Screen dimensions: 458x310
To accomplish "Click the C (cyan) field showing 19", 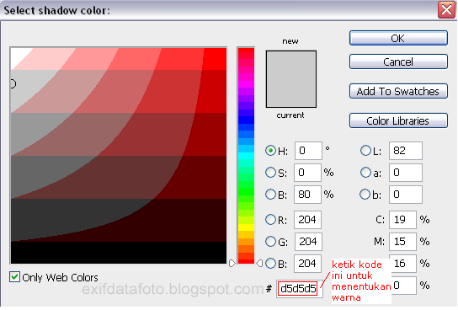I will (x=402, y=220).
